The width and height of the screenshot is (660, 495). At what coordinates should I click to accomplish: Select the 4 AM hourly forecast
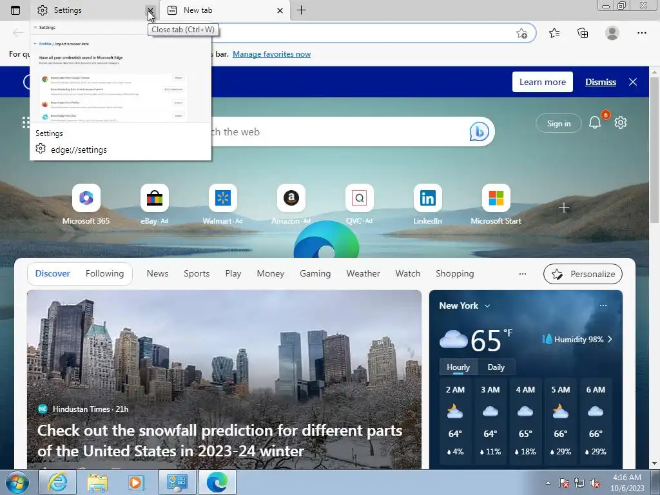(525, 422)
